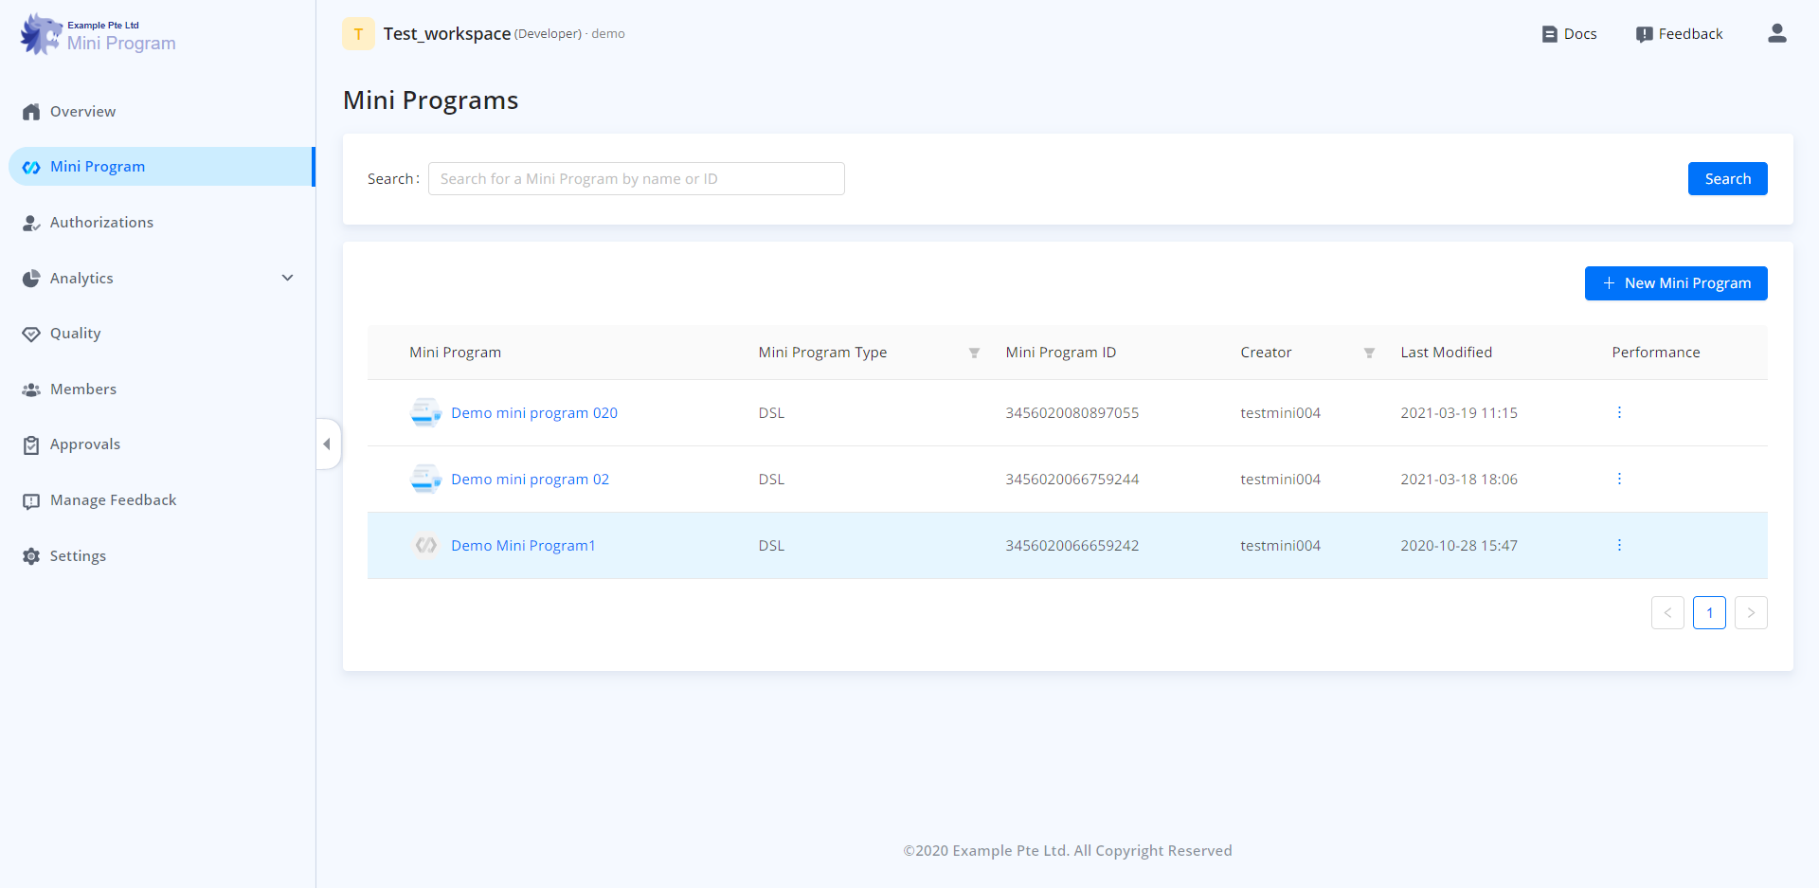Click the Test_workspace 'T' avatar icon
This screenshot has height=888, width=1819.
(x=358, y=34)
